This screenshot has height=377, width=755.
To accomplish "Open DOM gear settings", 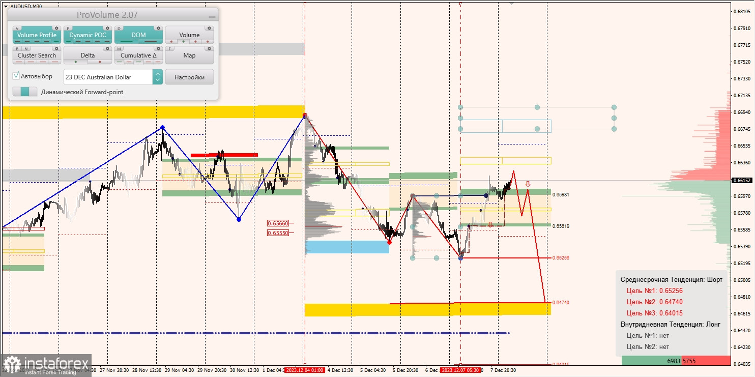I will click(x=158, y=28).
